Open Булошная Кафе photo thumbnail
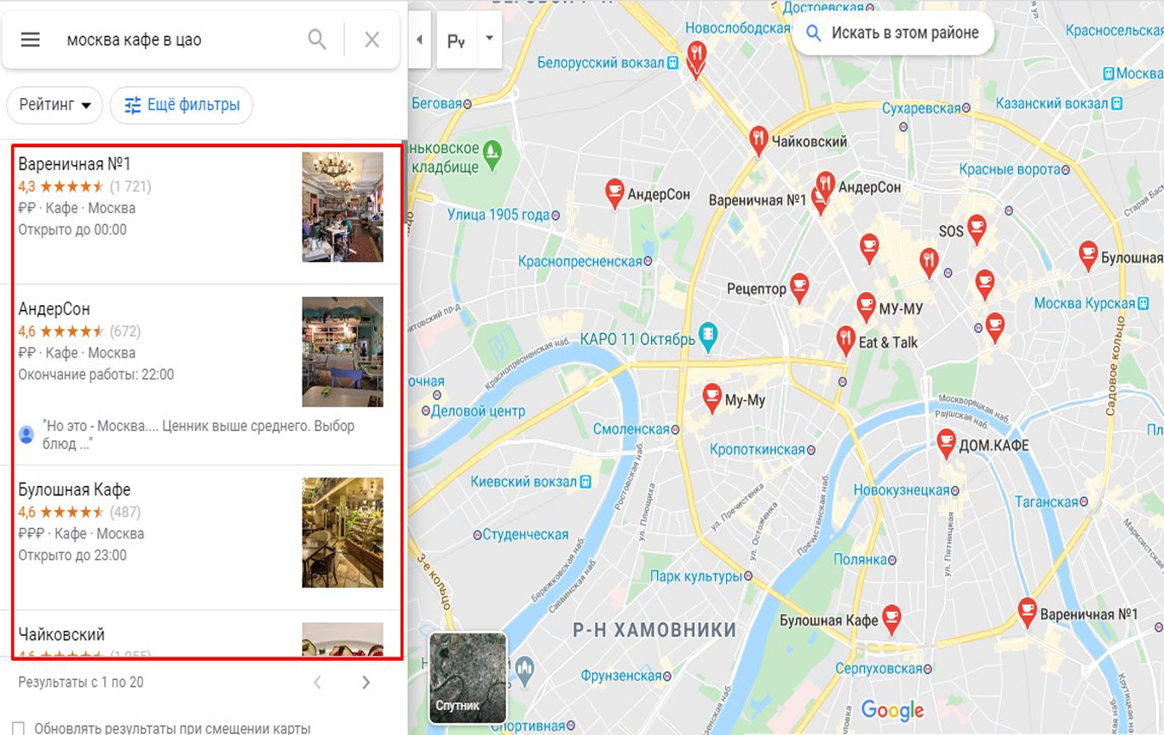This screenshot has width=1164, height=735. pos(342,533)
